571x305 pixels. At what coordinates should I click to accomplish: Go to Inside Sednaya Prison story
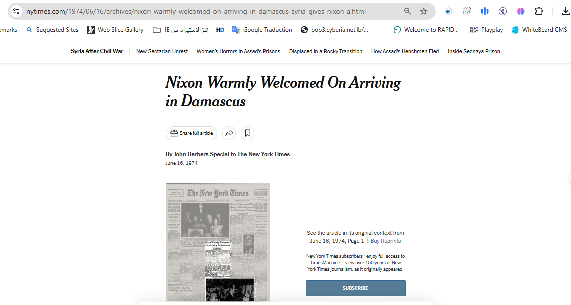[x=474, y=51]
